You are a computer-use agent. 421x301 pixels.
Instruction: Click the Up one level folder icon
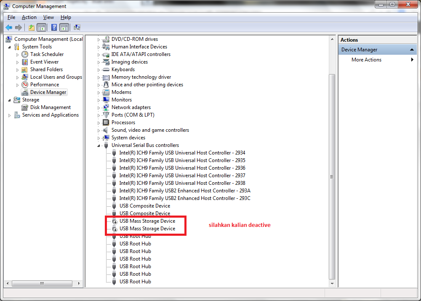click(x=32, y=27)
